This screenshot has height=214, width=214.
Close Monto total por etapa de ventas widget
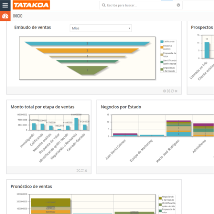tap(86, 171)
